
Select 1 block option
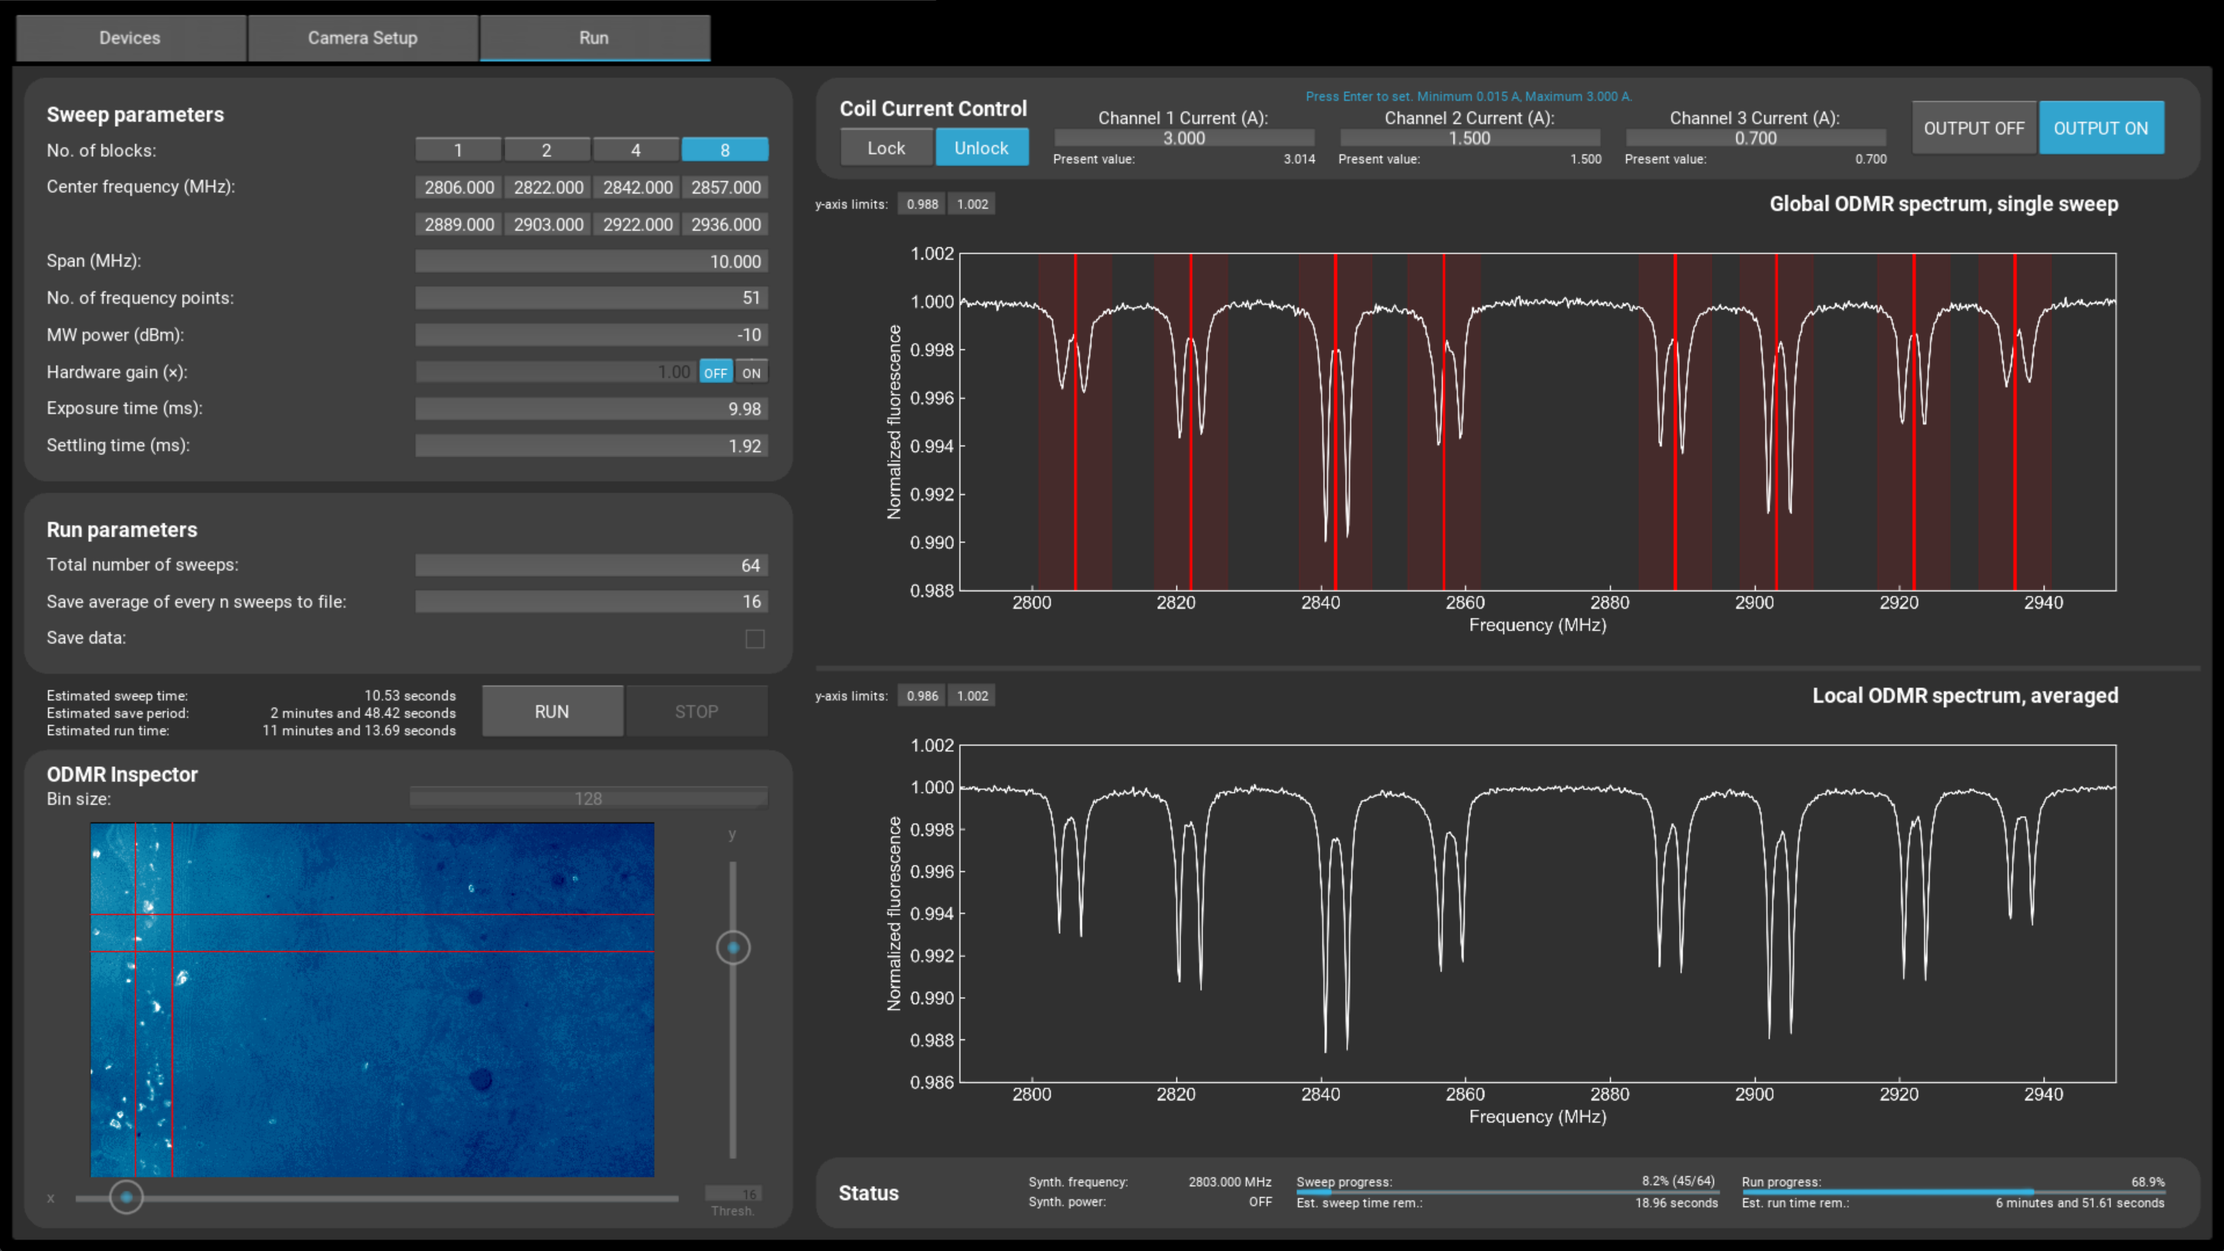click(x=458, y=150)
